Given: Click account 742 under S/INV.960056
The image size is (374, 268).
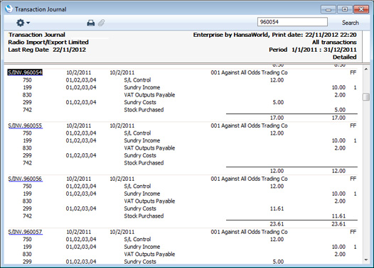Looking at the screenshot, I should coord(27,216).
